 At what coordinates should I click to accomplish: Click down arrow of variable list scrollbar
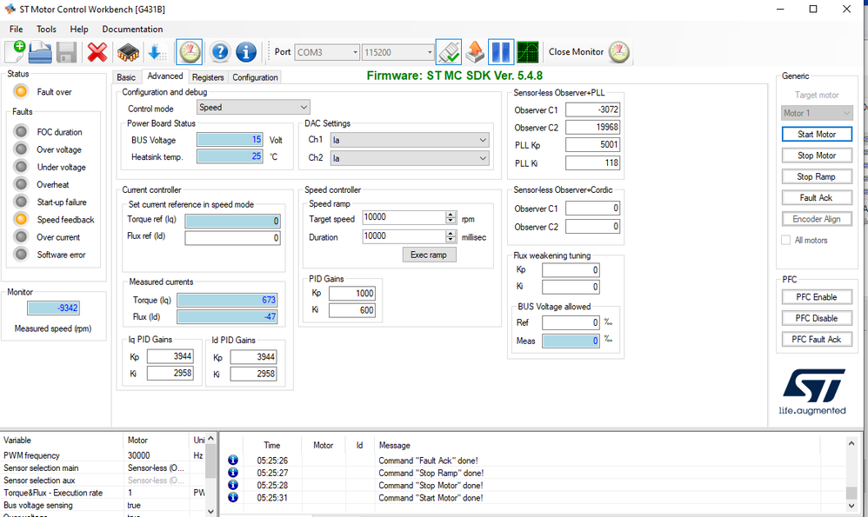click(210, 512)
